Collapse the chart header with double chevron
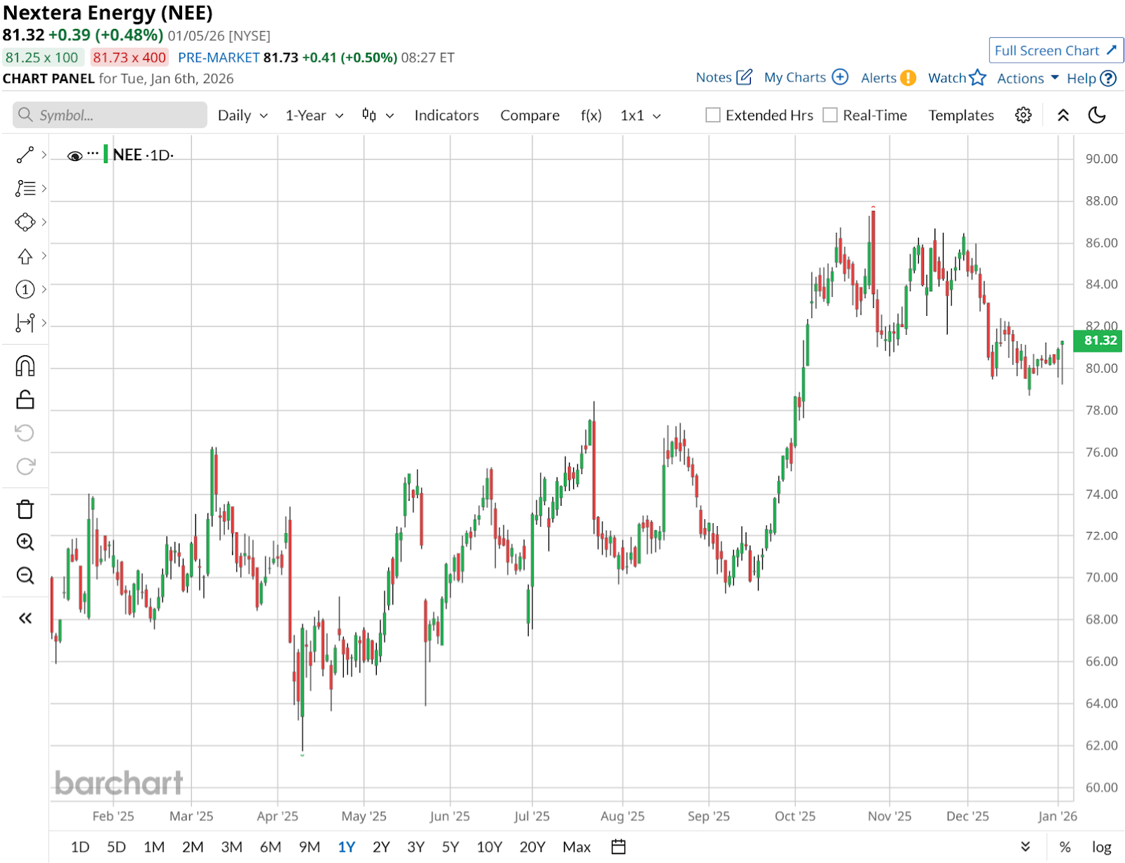 click(x=1063, y=115)
